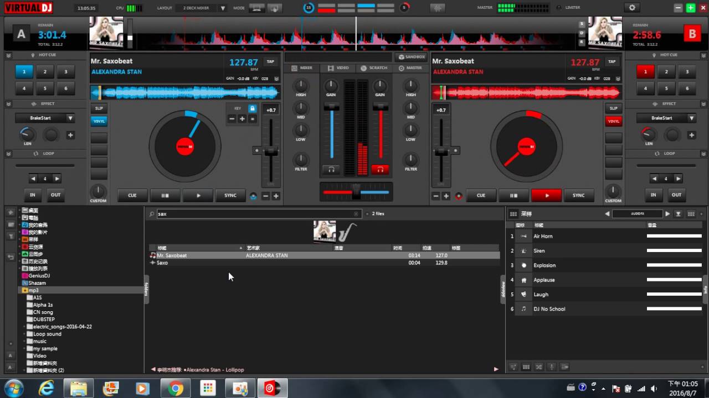Image resolution: width=709 pixels, height=398 pixels.
Task: Add an effect slot on deck B
Action: [x=692, y=135]
